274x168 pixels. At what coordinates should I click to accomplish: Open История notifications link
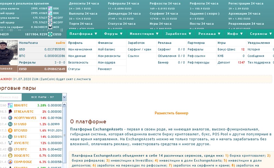pos(253,49)
